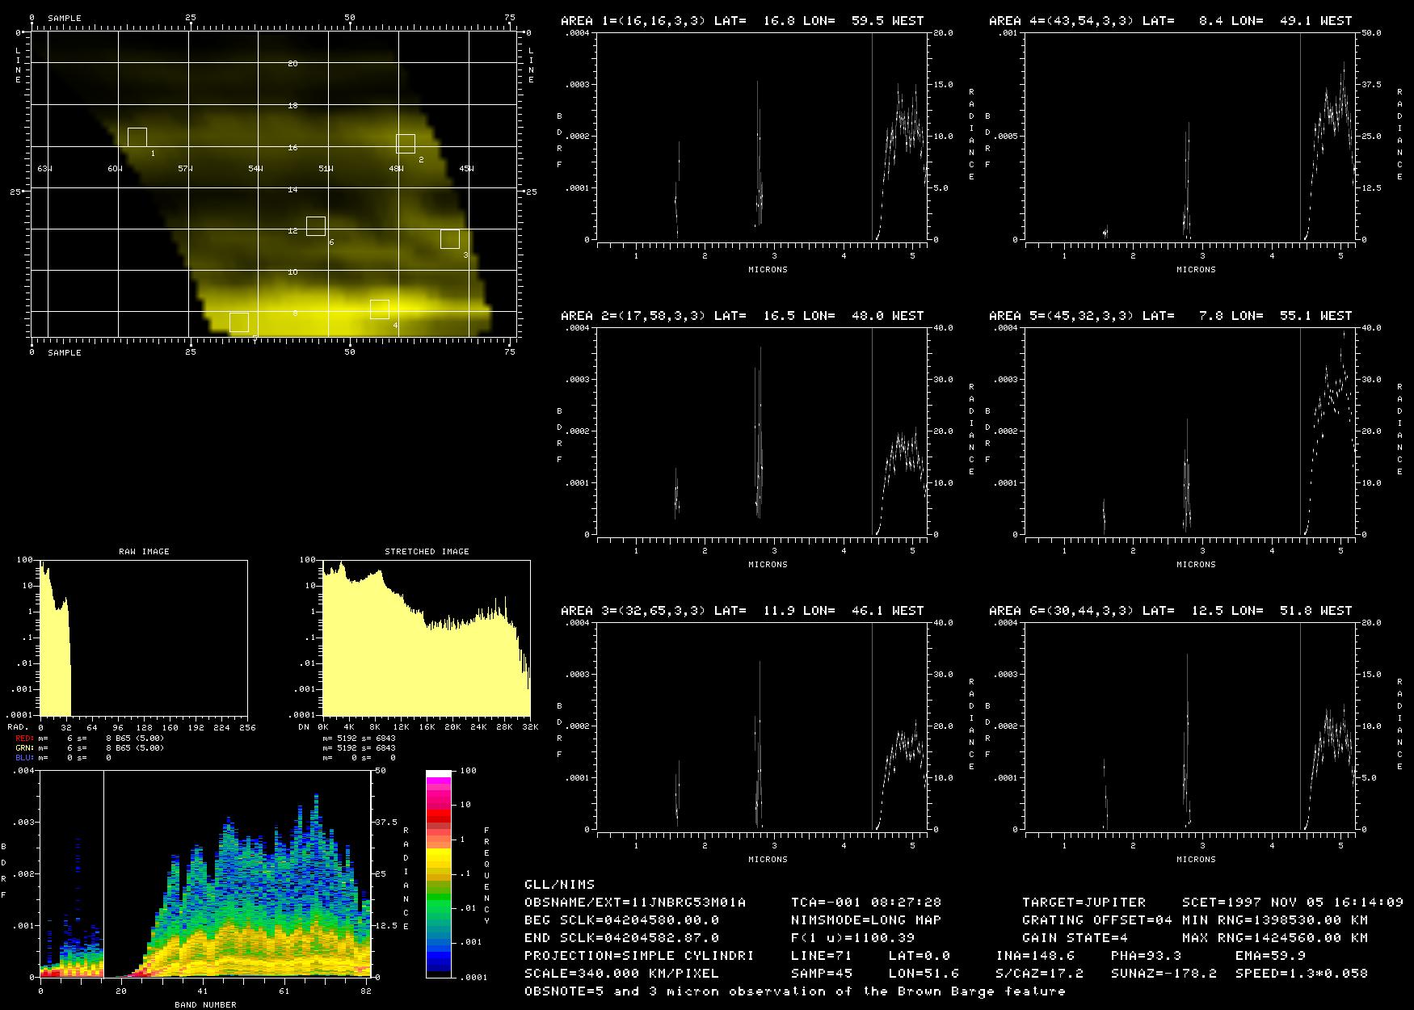1414x1010 pixels.
Task: Select the Area 4 box on map
Action: (380, 309)
